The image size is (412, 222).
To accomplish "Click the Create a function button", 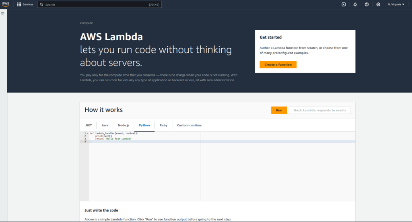I will click(x=278, y=65).
